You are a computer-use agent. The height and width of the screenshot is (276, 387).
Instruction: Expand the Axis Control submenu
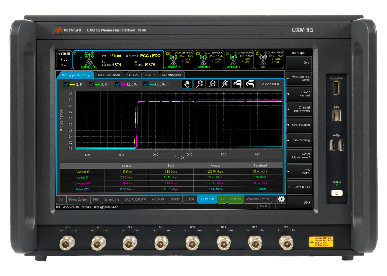coord(299,171)
